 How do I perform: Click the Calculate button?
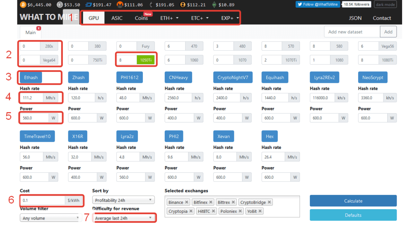coord(353,201)
